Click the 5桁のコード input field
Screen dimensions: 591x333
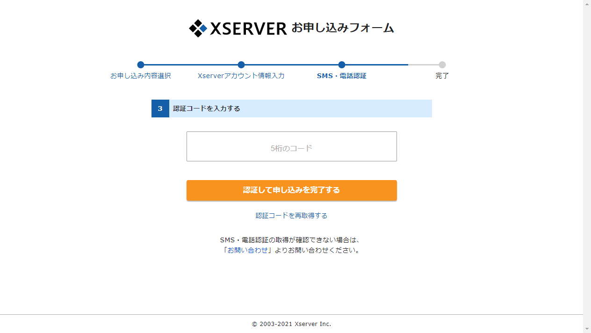[x=292, y=146]
